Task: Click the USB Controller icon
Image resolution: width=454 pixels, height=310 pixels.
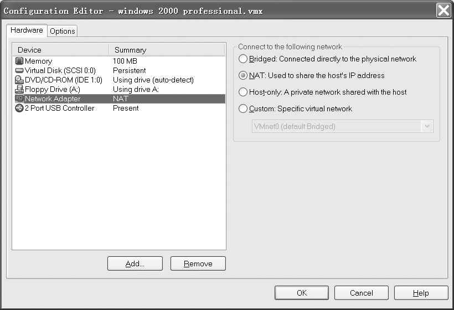Action: (x=19, y=108)
